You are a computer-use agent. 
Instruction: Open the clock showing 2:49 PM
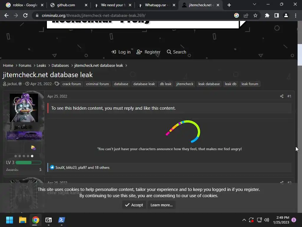click(x=281, y=220)
